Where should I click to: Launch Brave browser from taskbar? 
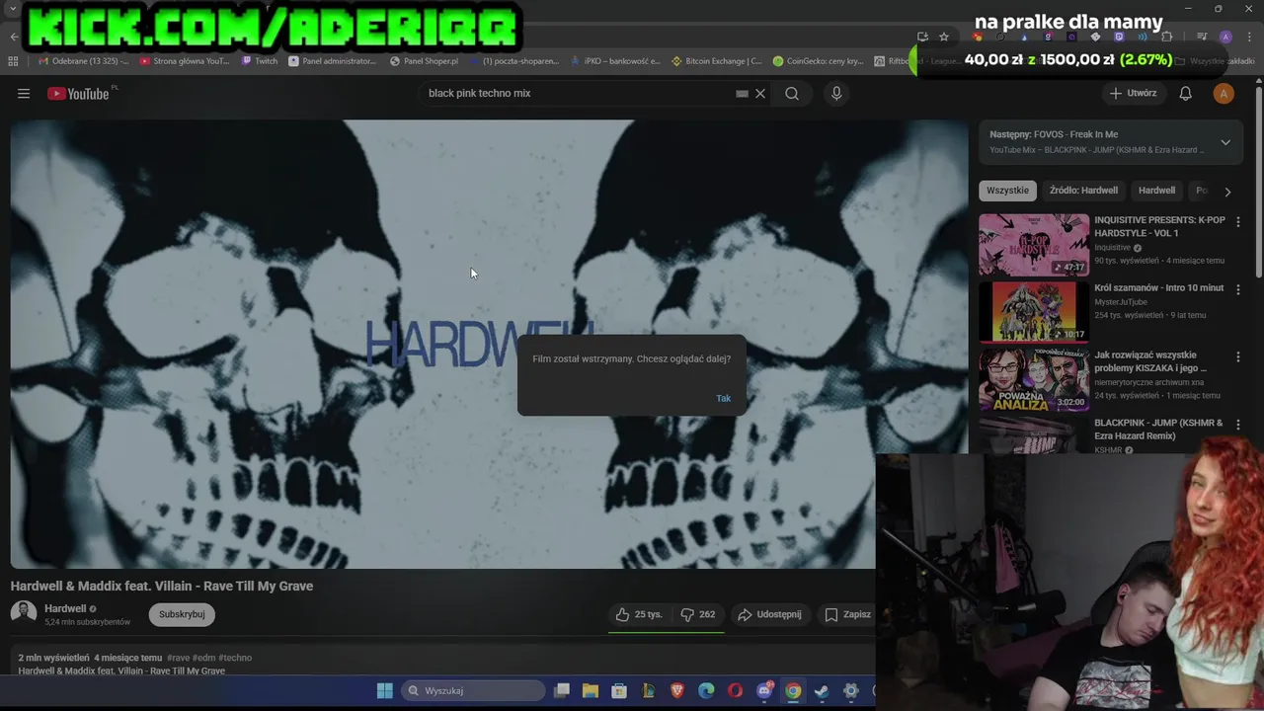(x=677, y=690)
